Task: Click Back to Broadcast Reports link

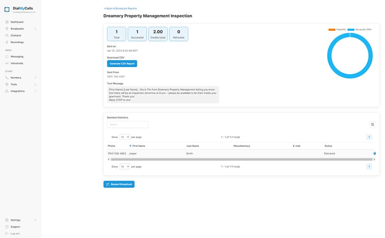Action: click(121, 8)
